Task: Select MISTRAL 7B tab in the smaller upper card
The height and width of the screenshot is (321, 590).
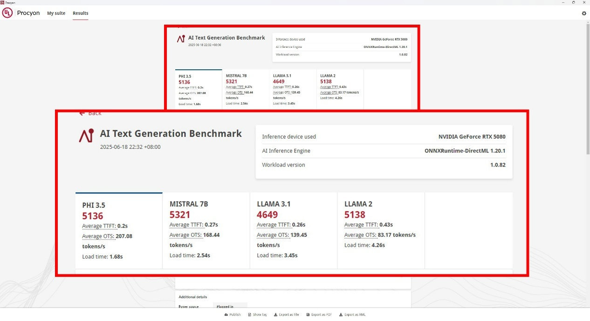Action: click(246, 89)
